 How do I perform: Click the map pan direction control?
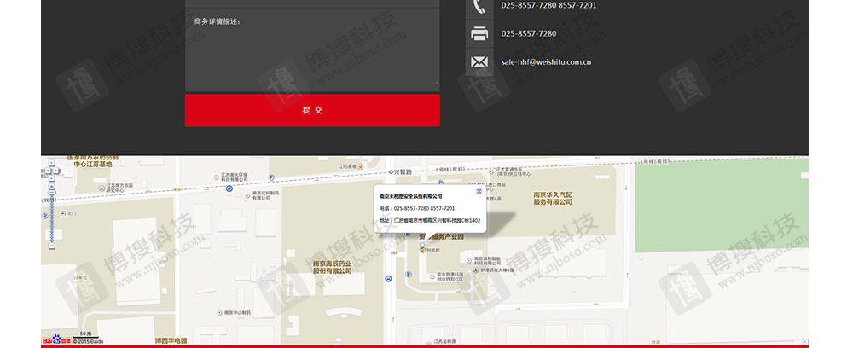point(52,168)
